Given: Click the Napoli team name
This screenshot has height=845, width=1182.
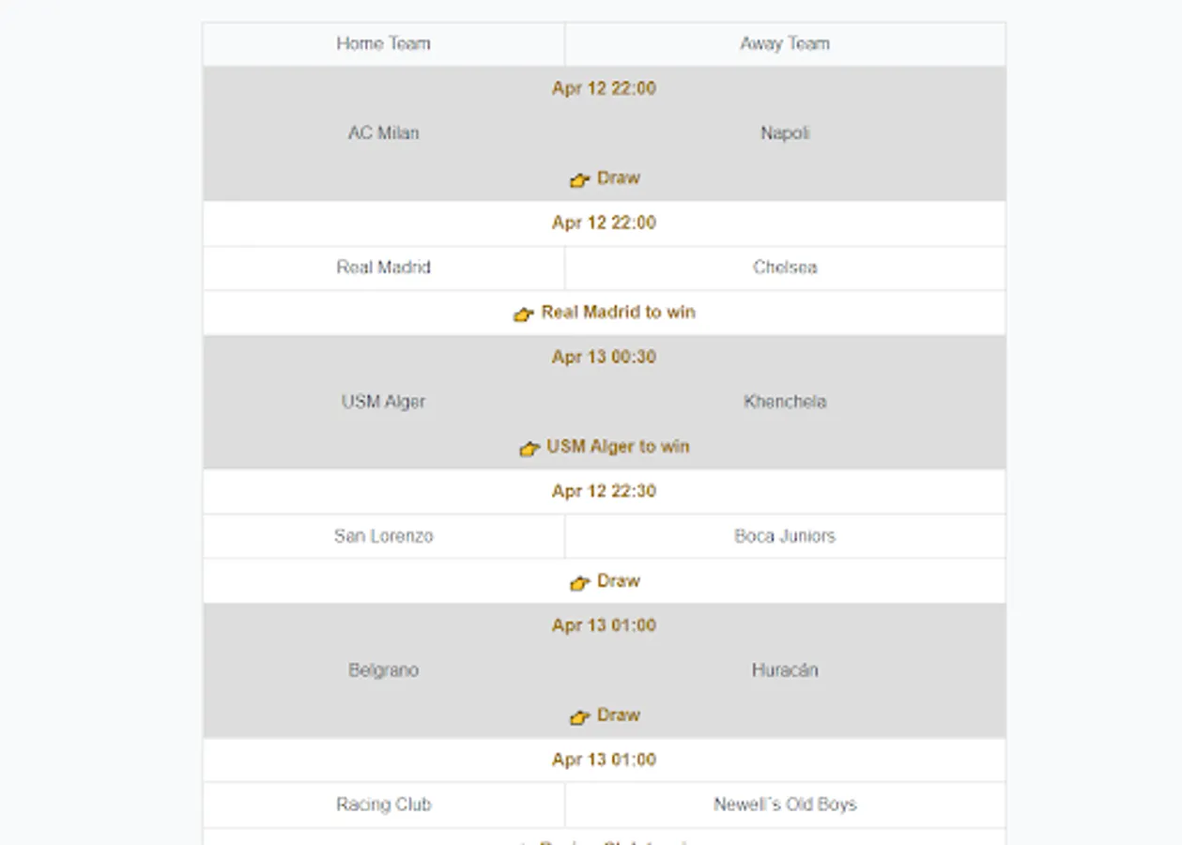Looking at the screenshot, I should 785,132.
